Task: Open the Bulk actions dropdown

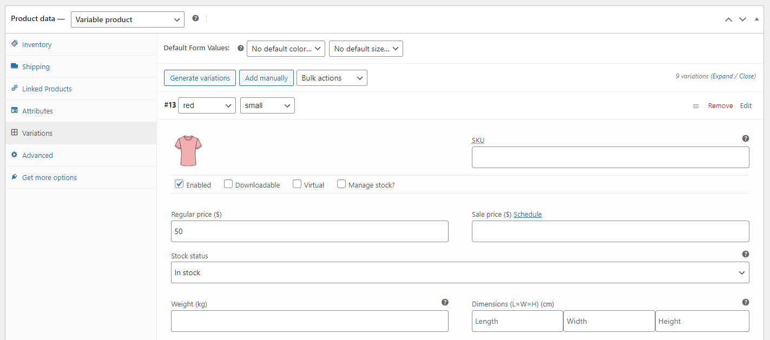Action: 332,78
